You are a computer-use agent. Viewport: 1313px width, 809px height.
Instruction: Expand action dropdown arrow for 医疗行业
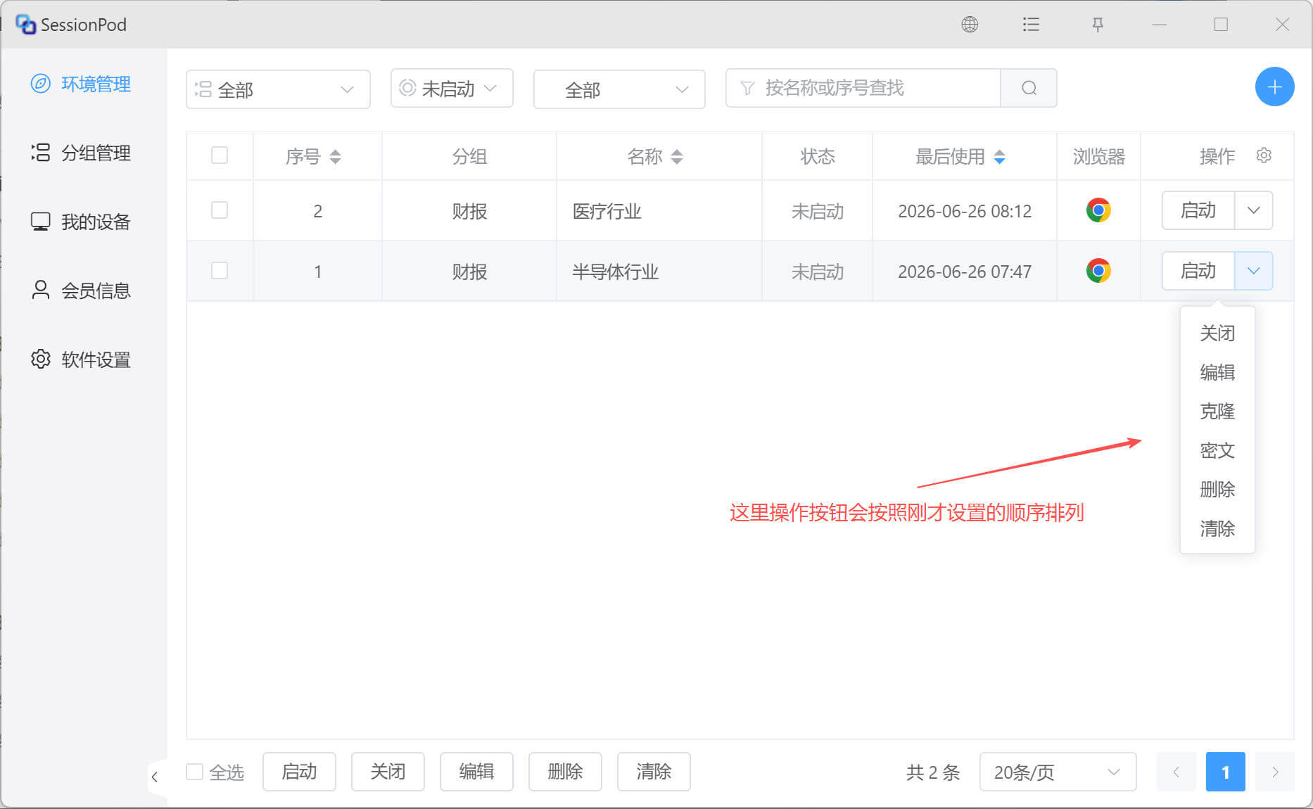pyautogui.click(x=1253, y=210)
